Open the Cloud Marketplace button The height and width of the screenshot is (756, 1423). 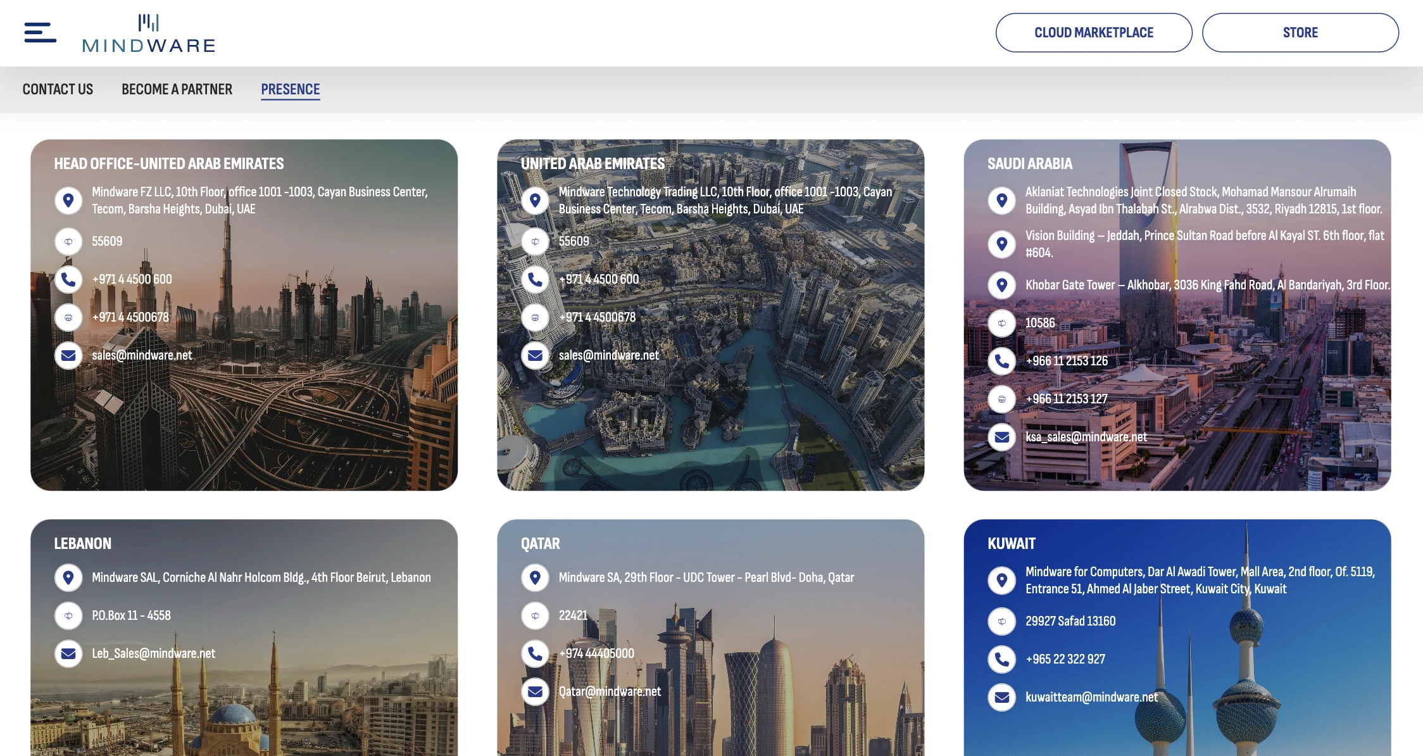coord(1094,32)
